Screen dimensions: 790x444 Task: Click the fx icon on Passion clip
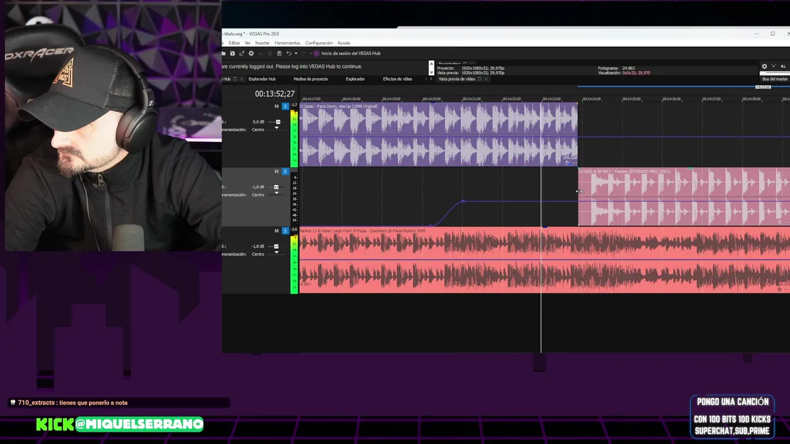(780, 221)
